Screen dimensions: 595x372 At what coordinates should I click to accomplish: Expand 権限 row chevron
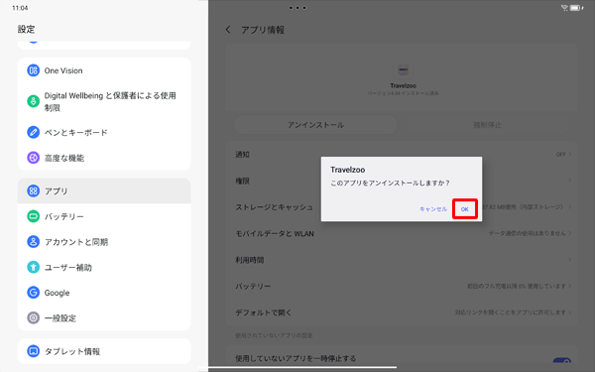pyautogui.click(x=569, y=181)
